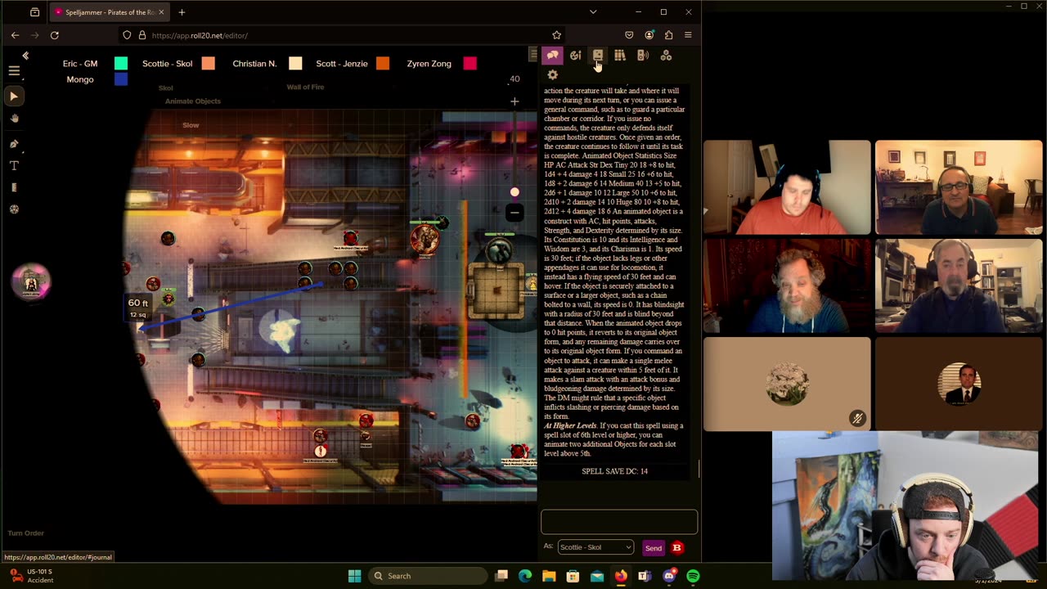This screenshot has height=589, width=1047.
Task: Choose the drawing pen tool
Action: [14, 143]
